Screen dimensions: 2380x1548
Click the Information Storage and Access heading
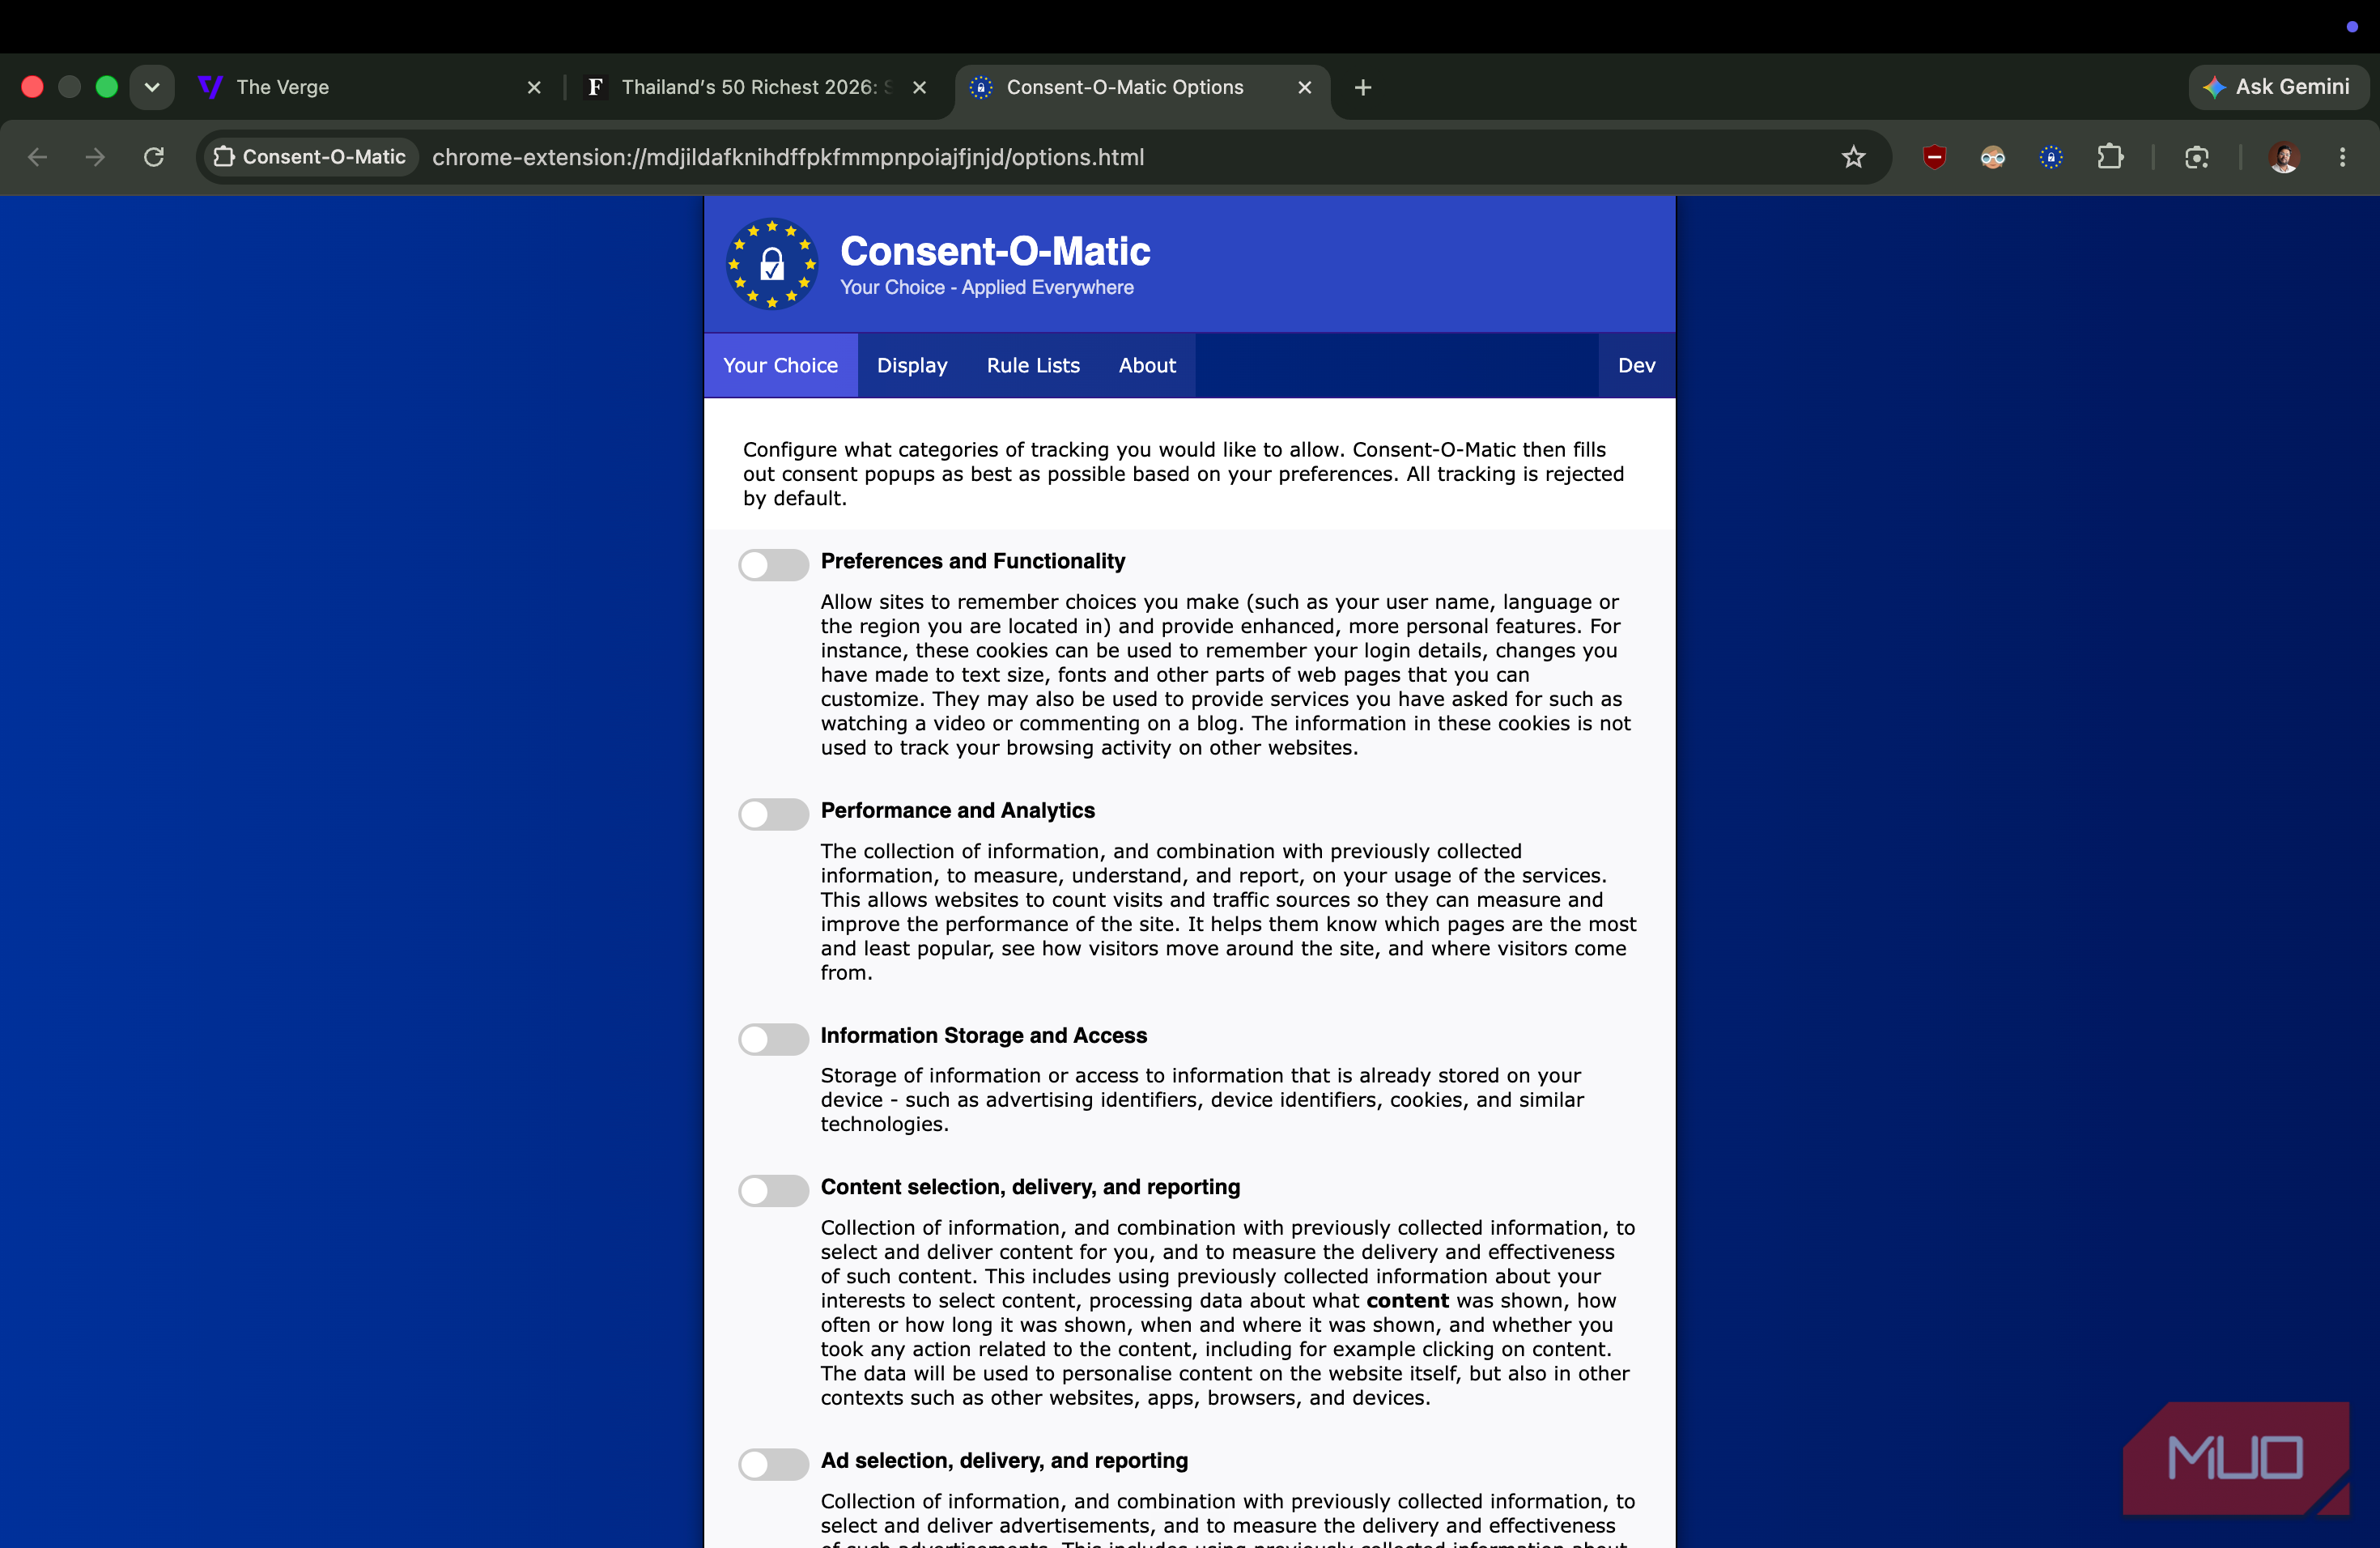click(983, 1035)
